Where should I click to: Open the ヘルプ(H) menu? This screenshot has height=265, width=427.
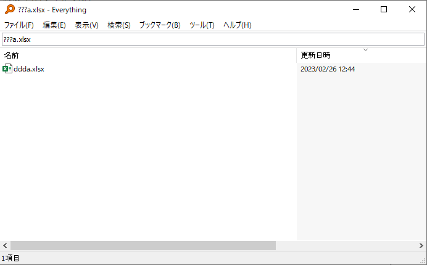tap(237, 25)
